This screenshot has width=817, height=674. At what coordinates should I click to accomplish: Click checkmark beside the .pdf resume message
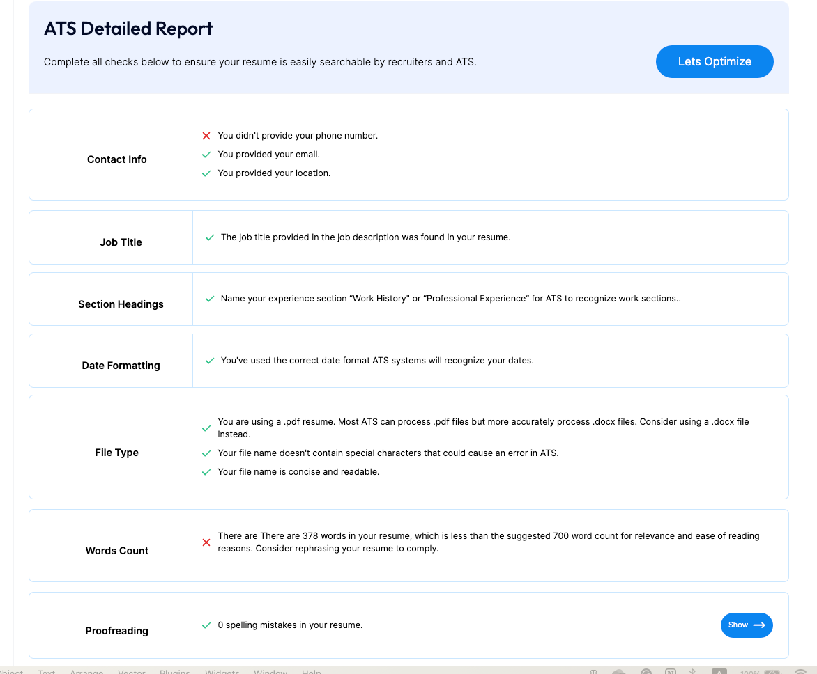(x=206, y=428)
